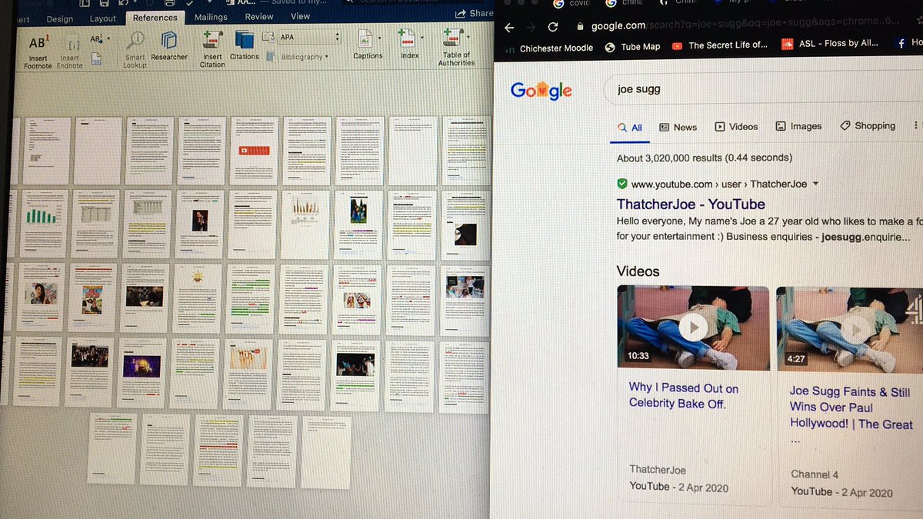Open The Secret Life of... bookmark

coord(719,45)
